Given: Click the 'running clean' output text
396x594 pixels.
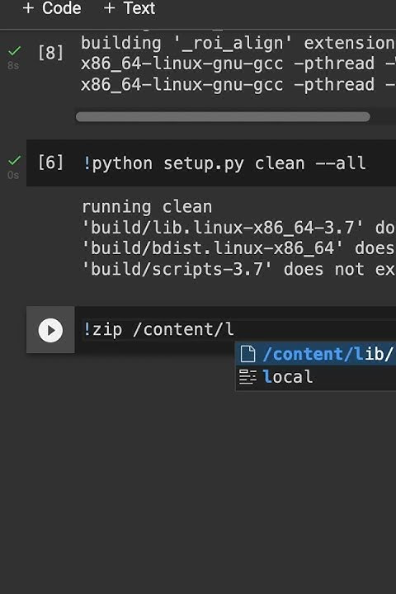Looking at the screenshot, I should tap(147, 207).
